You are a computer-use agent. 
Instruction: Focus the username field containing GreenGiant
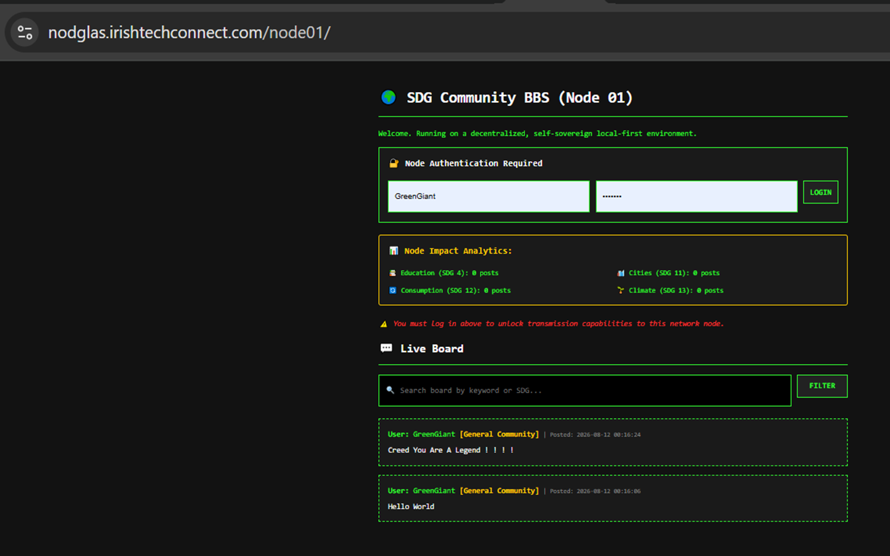coord(488,196)
